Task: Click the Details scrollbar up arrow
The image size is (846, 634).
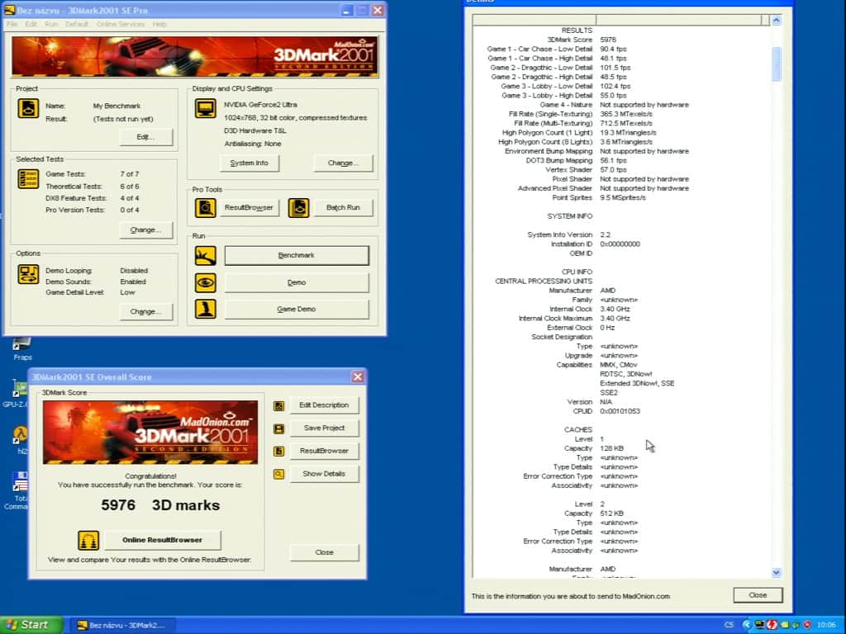Action: (777, 21)
